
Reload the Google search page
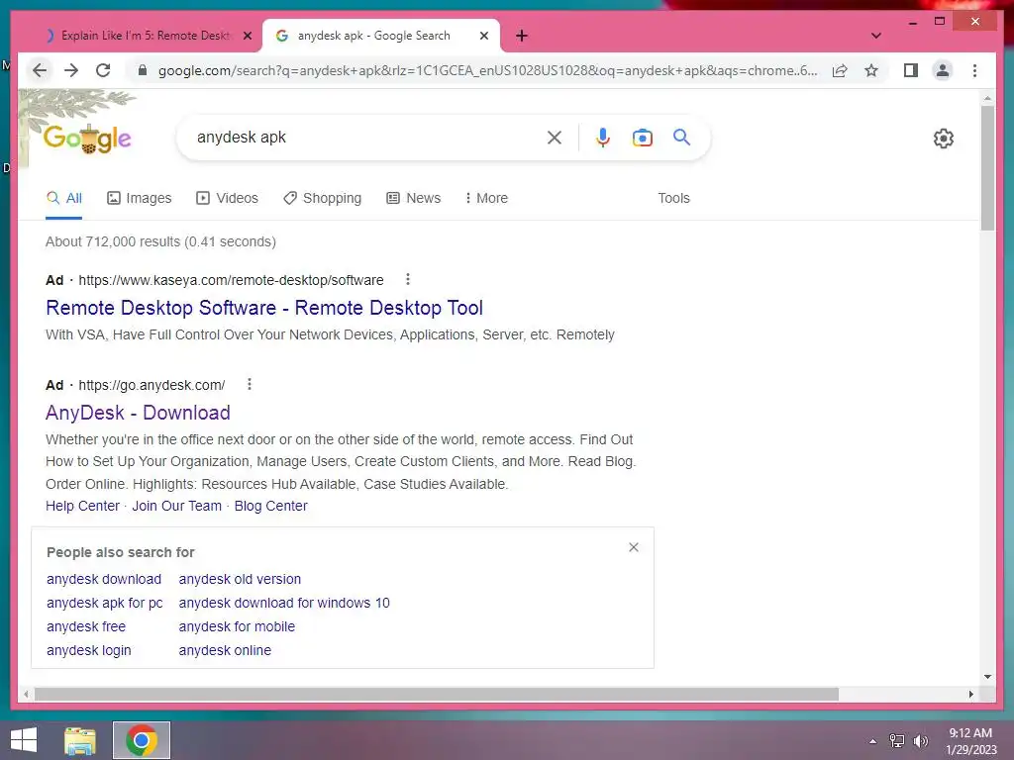[103, 70]
